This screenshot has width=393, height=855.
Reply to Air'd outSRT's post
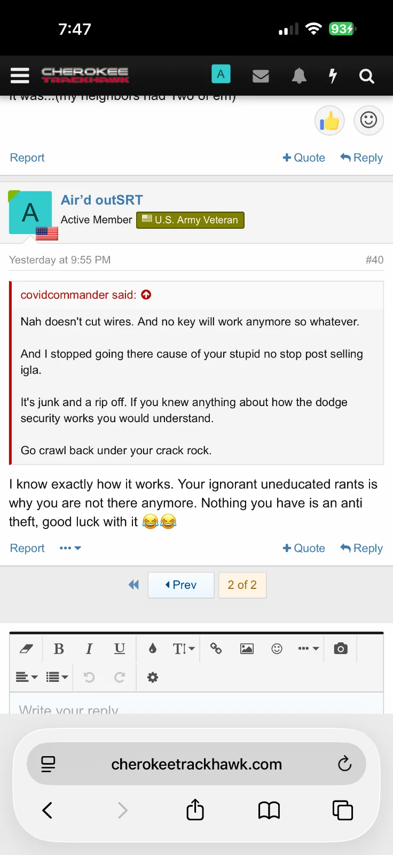[361, 548]
